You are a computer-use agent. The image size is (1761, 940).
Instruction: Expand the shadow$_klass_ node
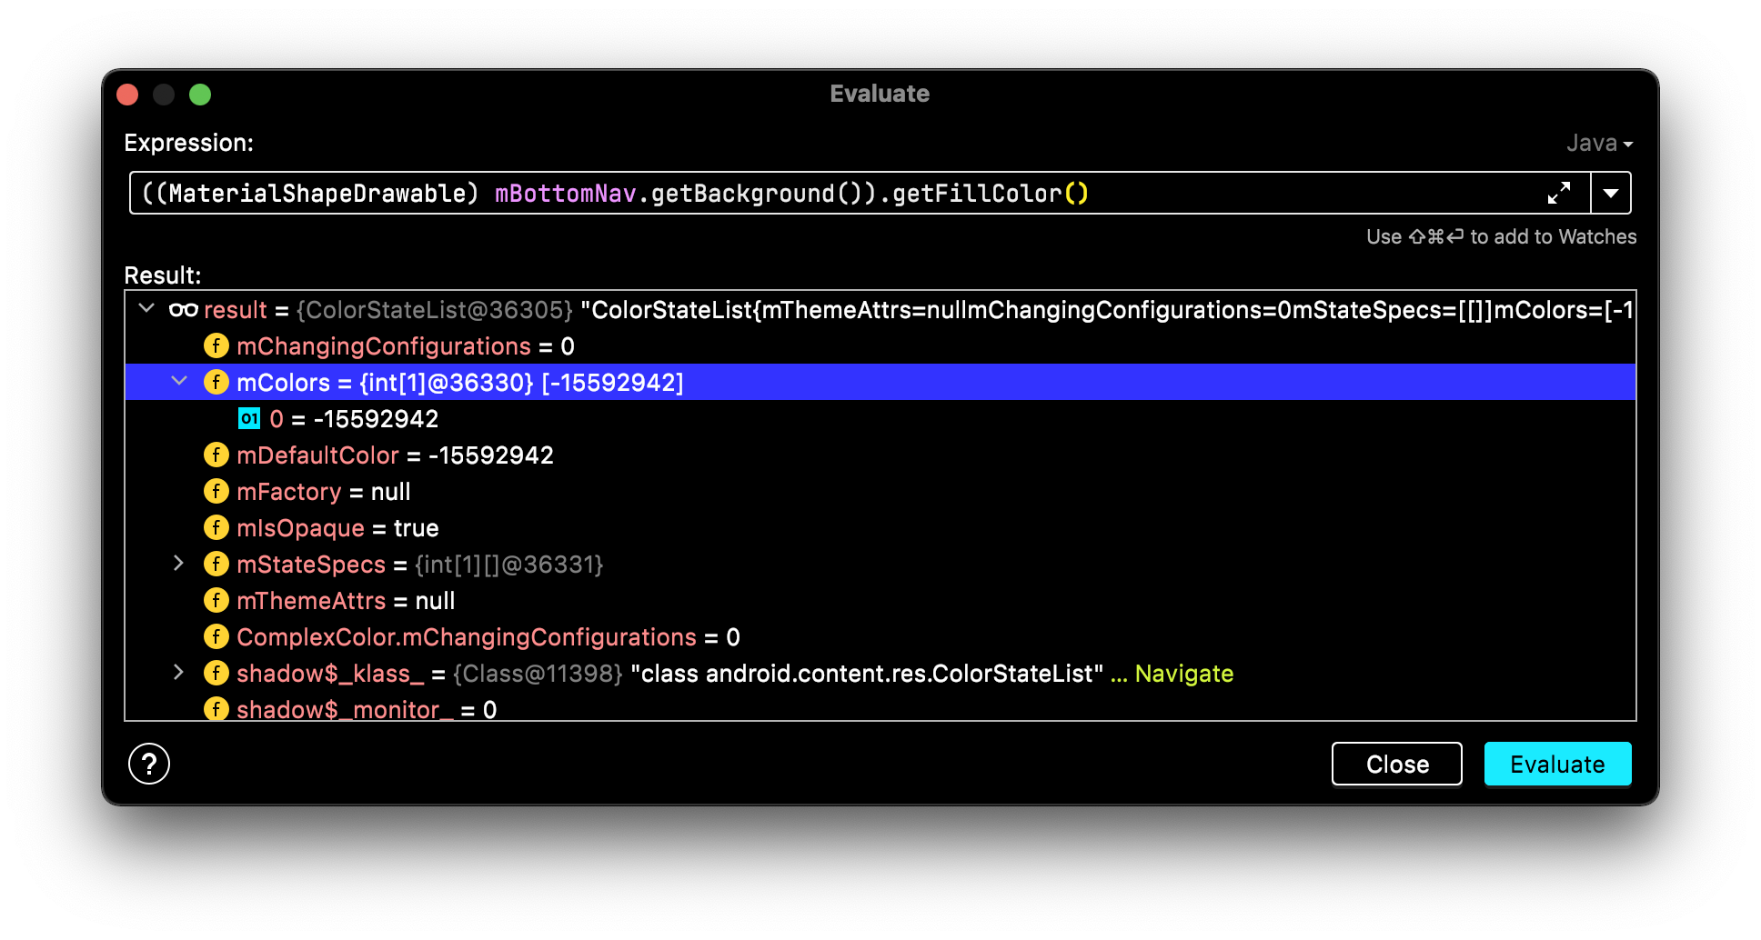point(179,673)
